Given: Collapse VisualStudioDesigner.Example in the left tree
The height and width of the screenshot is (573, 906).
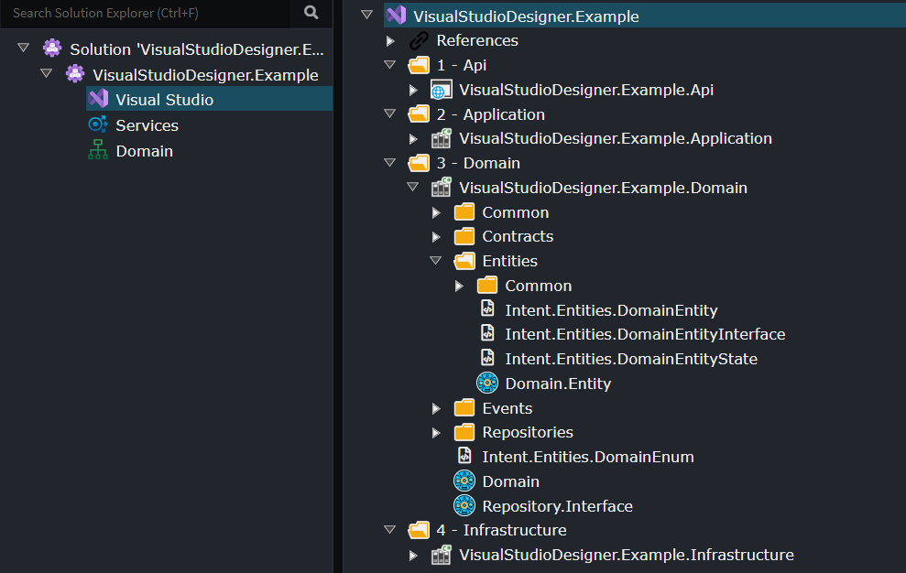Looking at the screenshot, I should [x=46, y=73].
